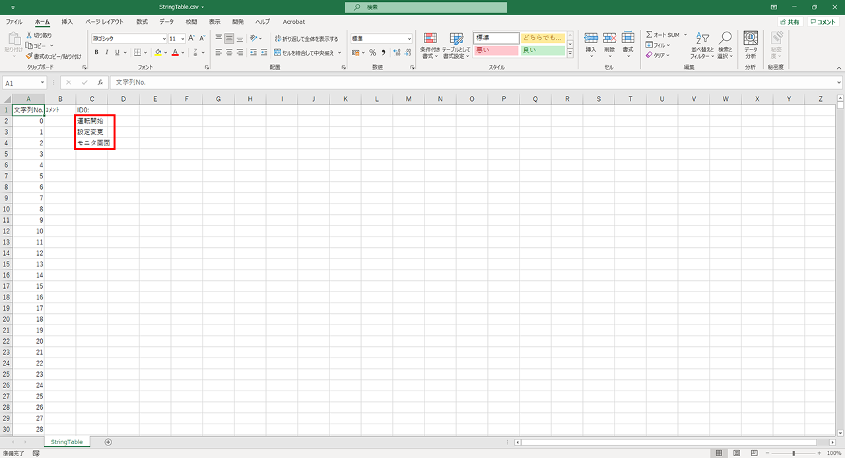Apply the Bad (悪い) cell style
Viewport: 845px width, 458px height.
pos(496,50)
